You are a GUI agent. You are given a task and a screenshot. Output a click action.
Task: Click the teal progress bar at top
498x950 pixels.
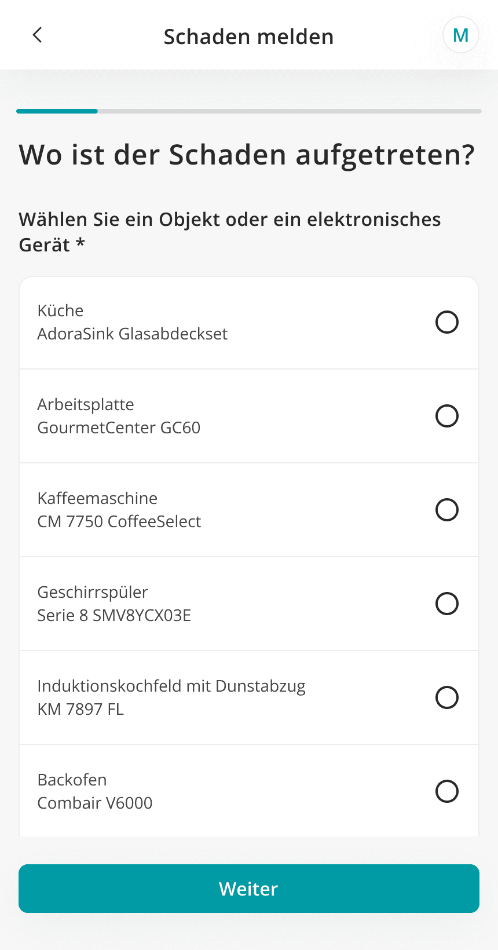57,111
